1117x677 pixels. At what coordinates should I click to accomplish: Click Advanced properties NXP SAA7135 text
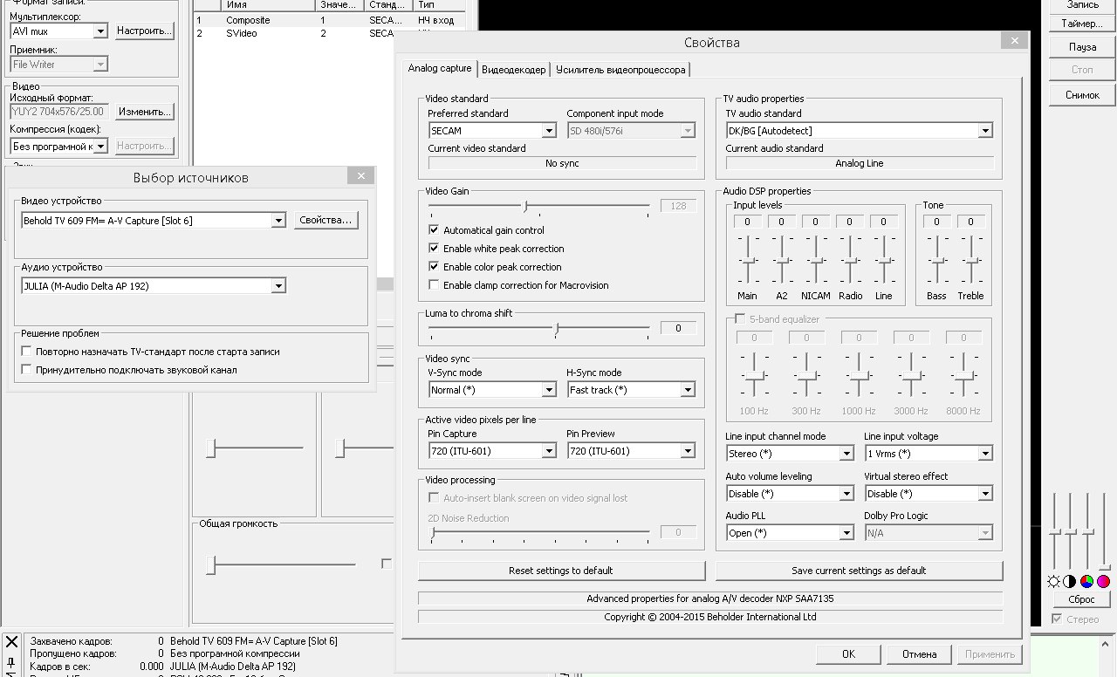(710, 598)
